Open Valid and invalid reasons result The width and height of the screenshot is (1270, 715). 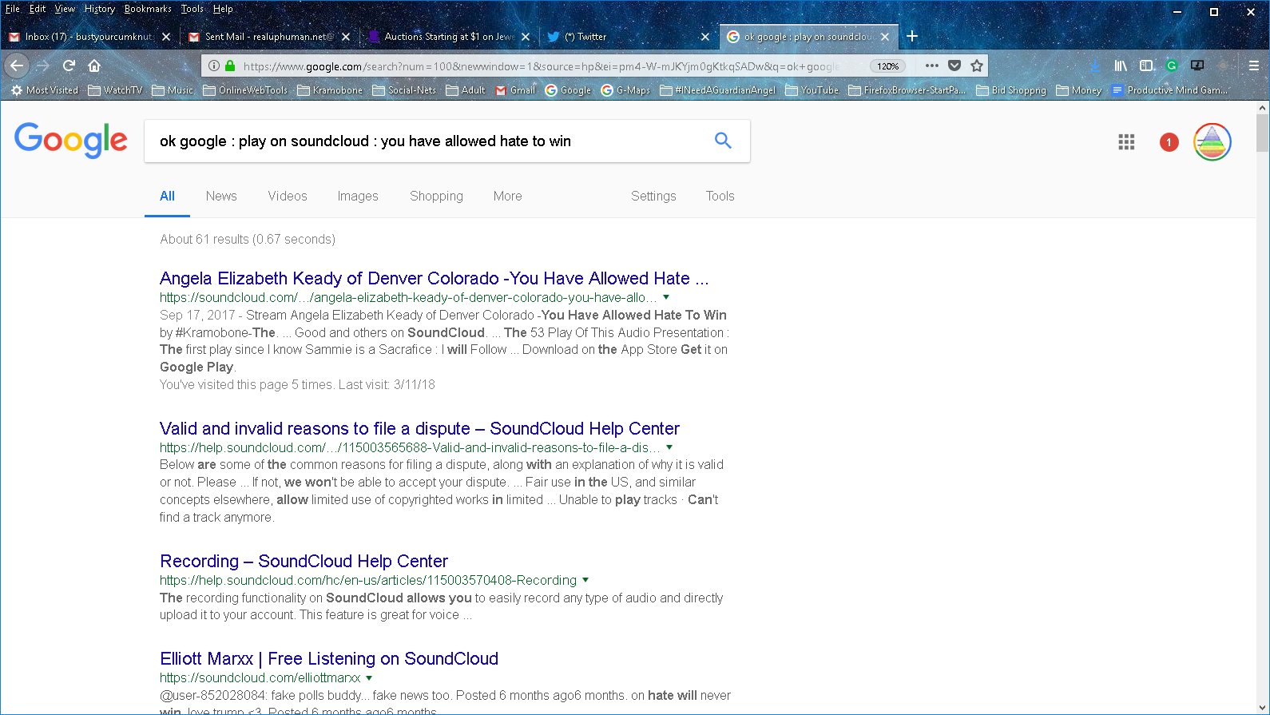pyautogui.click(x=419, y=428)
